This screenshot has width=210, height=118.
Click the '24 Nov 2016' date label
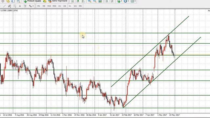click(79, 115)
